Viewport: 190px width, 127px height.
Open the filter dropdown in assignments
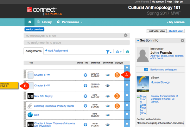click(x=109, y=52)
